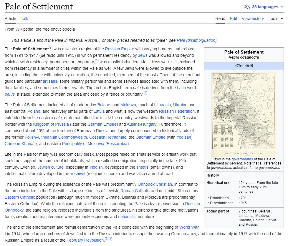Open the Jewish culture link
288x246 pixels.
click(51, 167)
